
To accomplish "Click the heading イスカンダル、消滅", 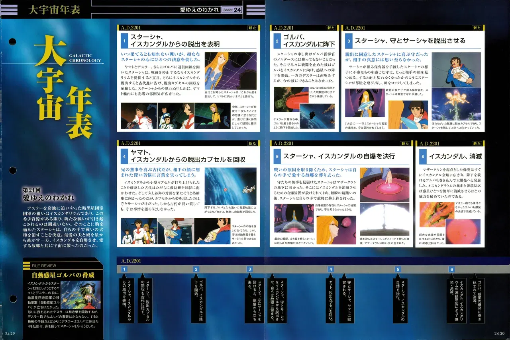I will pyautogui.click(x=455, y=156).
